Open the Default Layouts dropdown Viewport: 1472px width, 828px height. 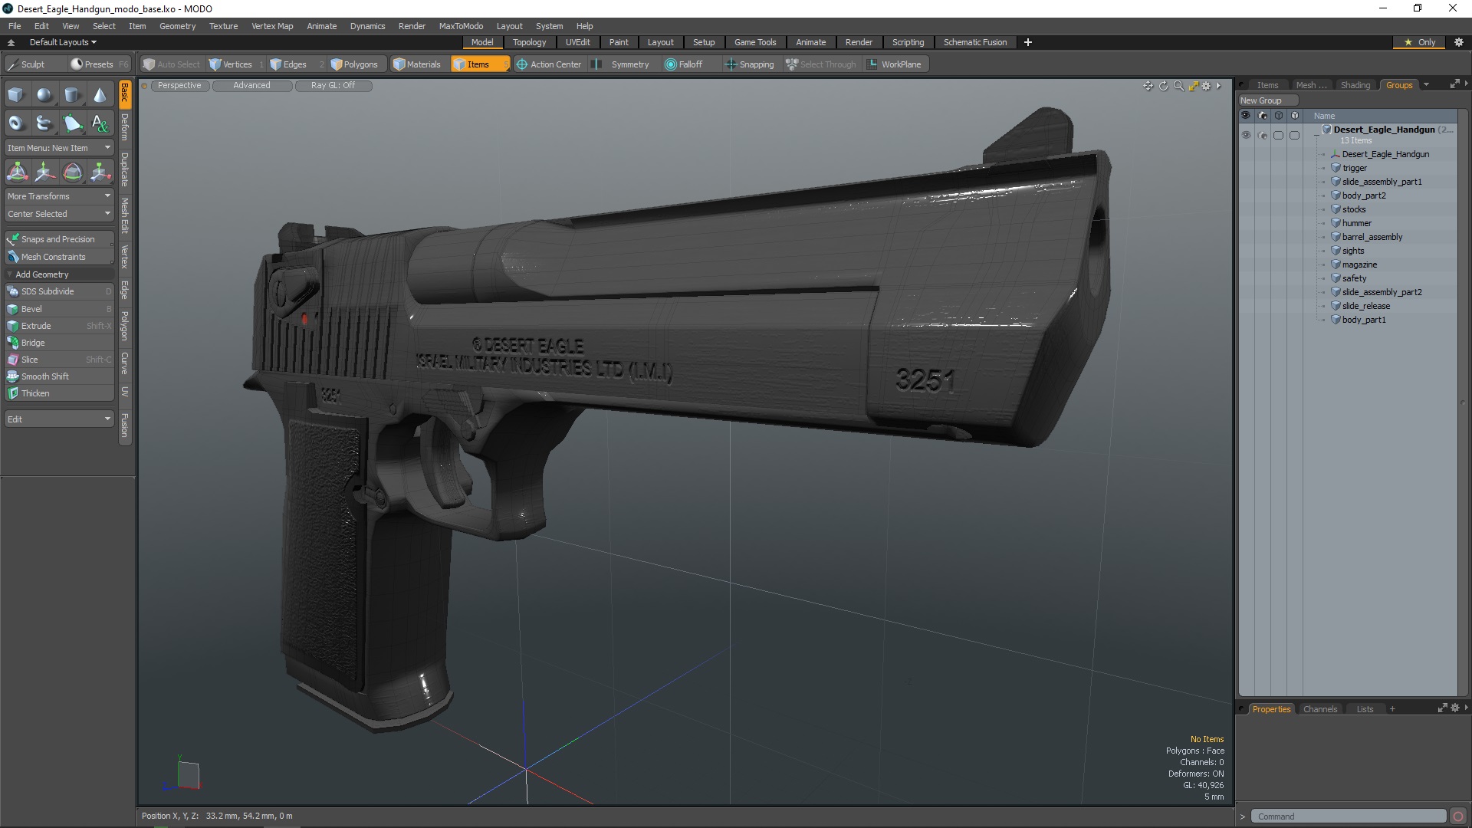point(63,42)
